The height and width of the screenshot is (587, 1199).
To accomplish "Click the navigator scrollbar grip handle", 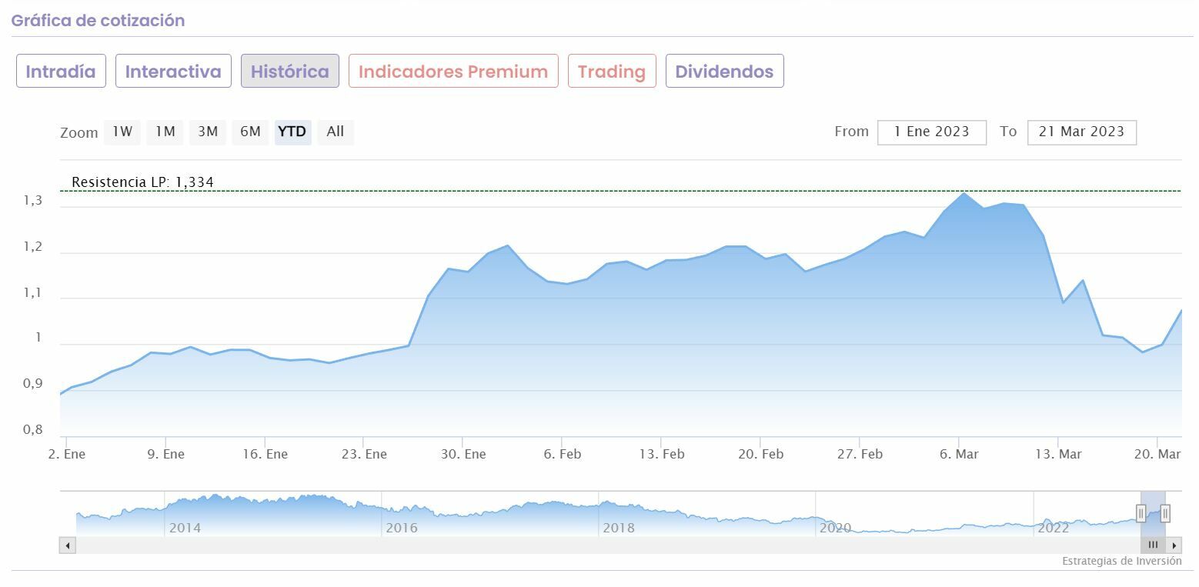I will tap(1153, 545).
